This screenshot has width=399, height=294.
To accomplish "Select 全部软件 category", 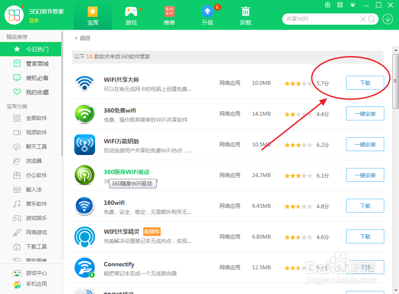I will 30,118.
